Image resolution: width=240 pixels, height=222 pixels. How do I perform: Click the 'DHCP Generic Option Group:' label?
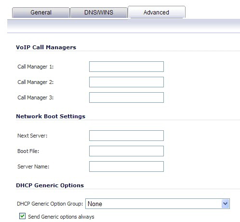point(50,204)
